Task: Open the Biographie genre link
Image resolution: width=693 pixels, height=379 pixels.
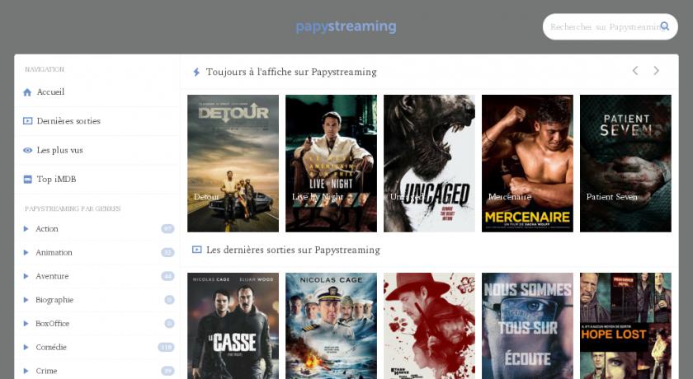Action: (54, 300)
